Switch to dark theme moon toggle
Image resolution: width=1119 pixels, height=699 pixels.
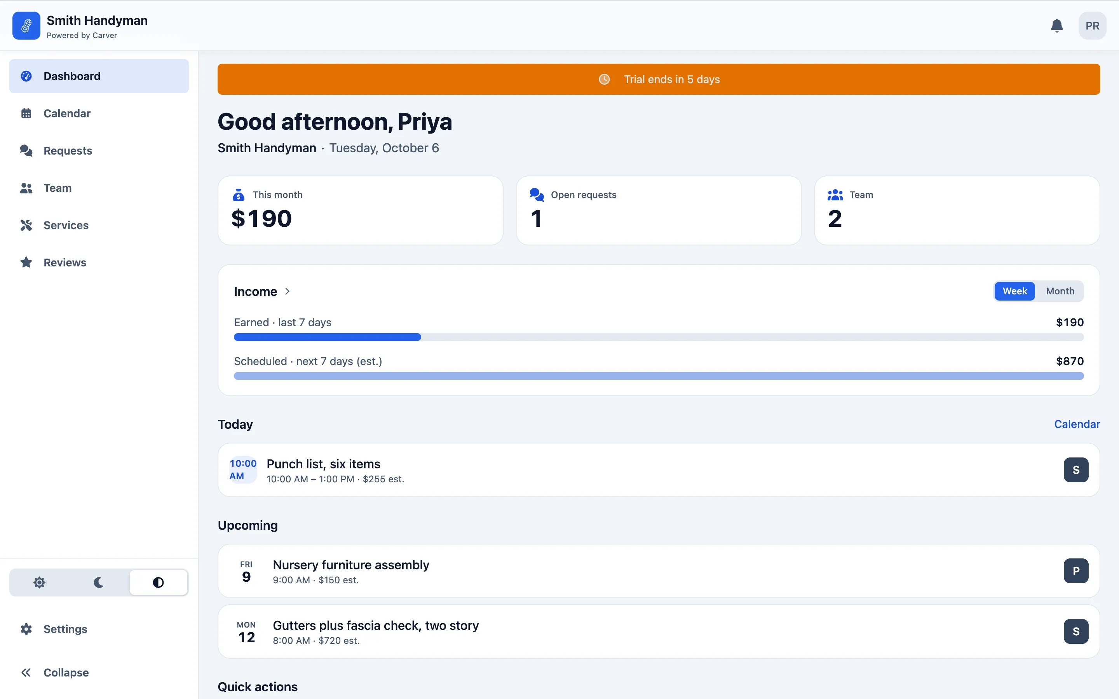[99, 582]
